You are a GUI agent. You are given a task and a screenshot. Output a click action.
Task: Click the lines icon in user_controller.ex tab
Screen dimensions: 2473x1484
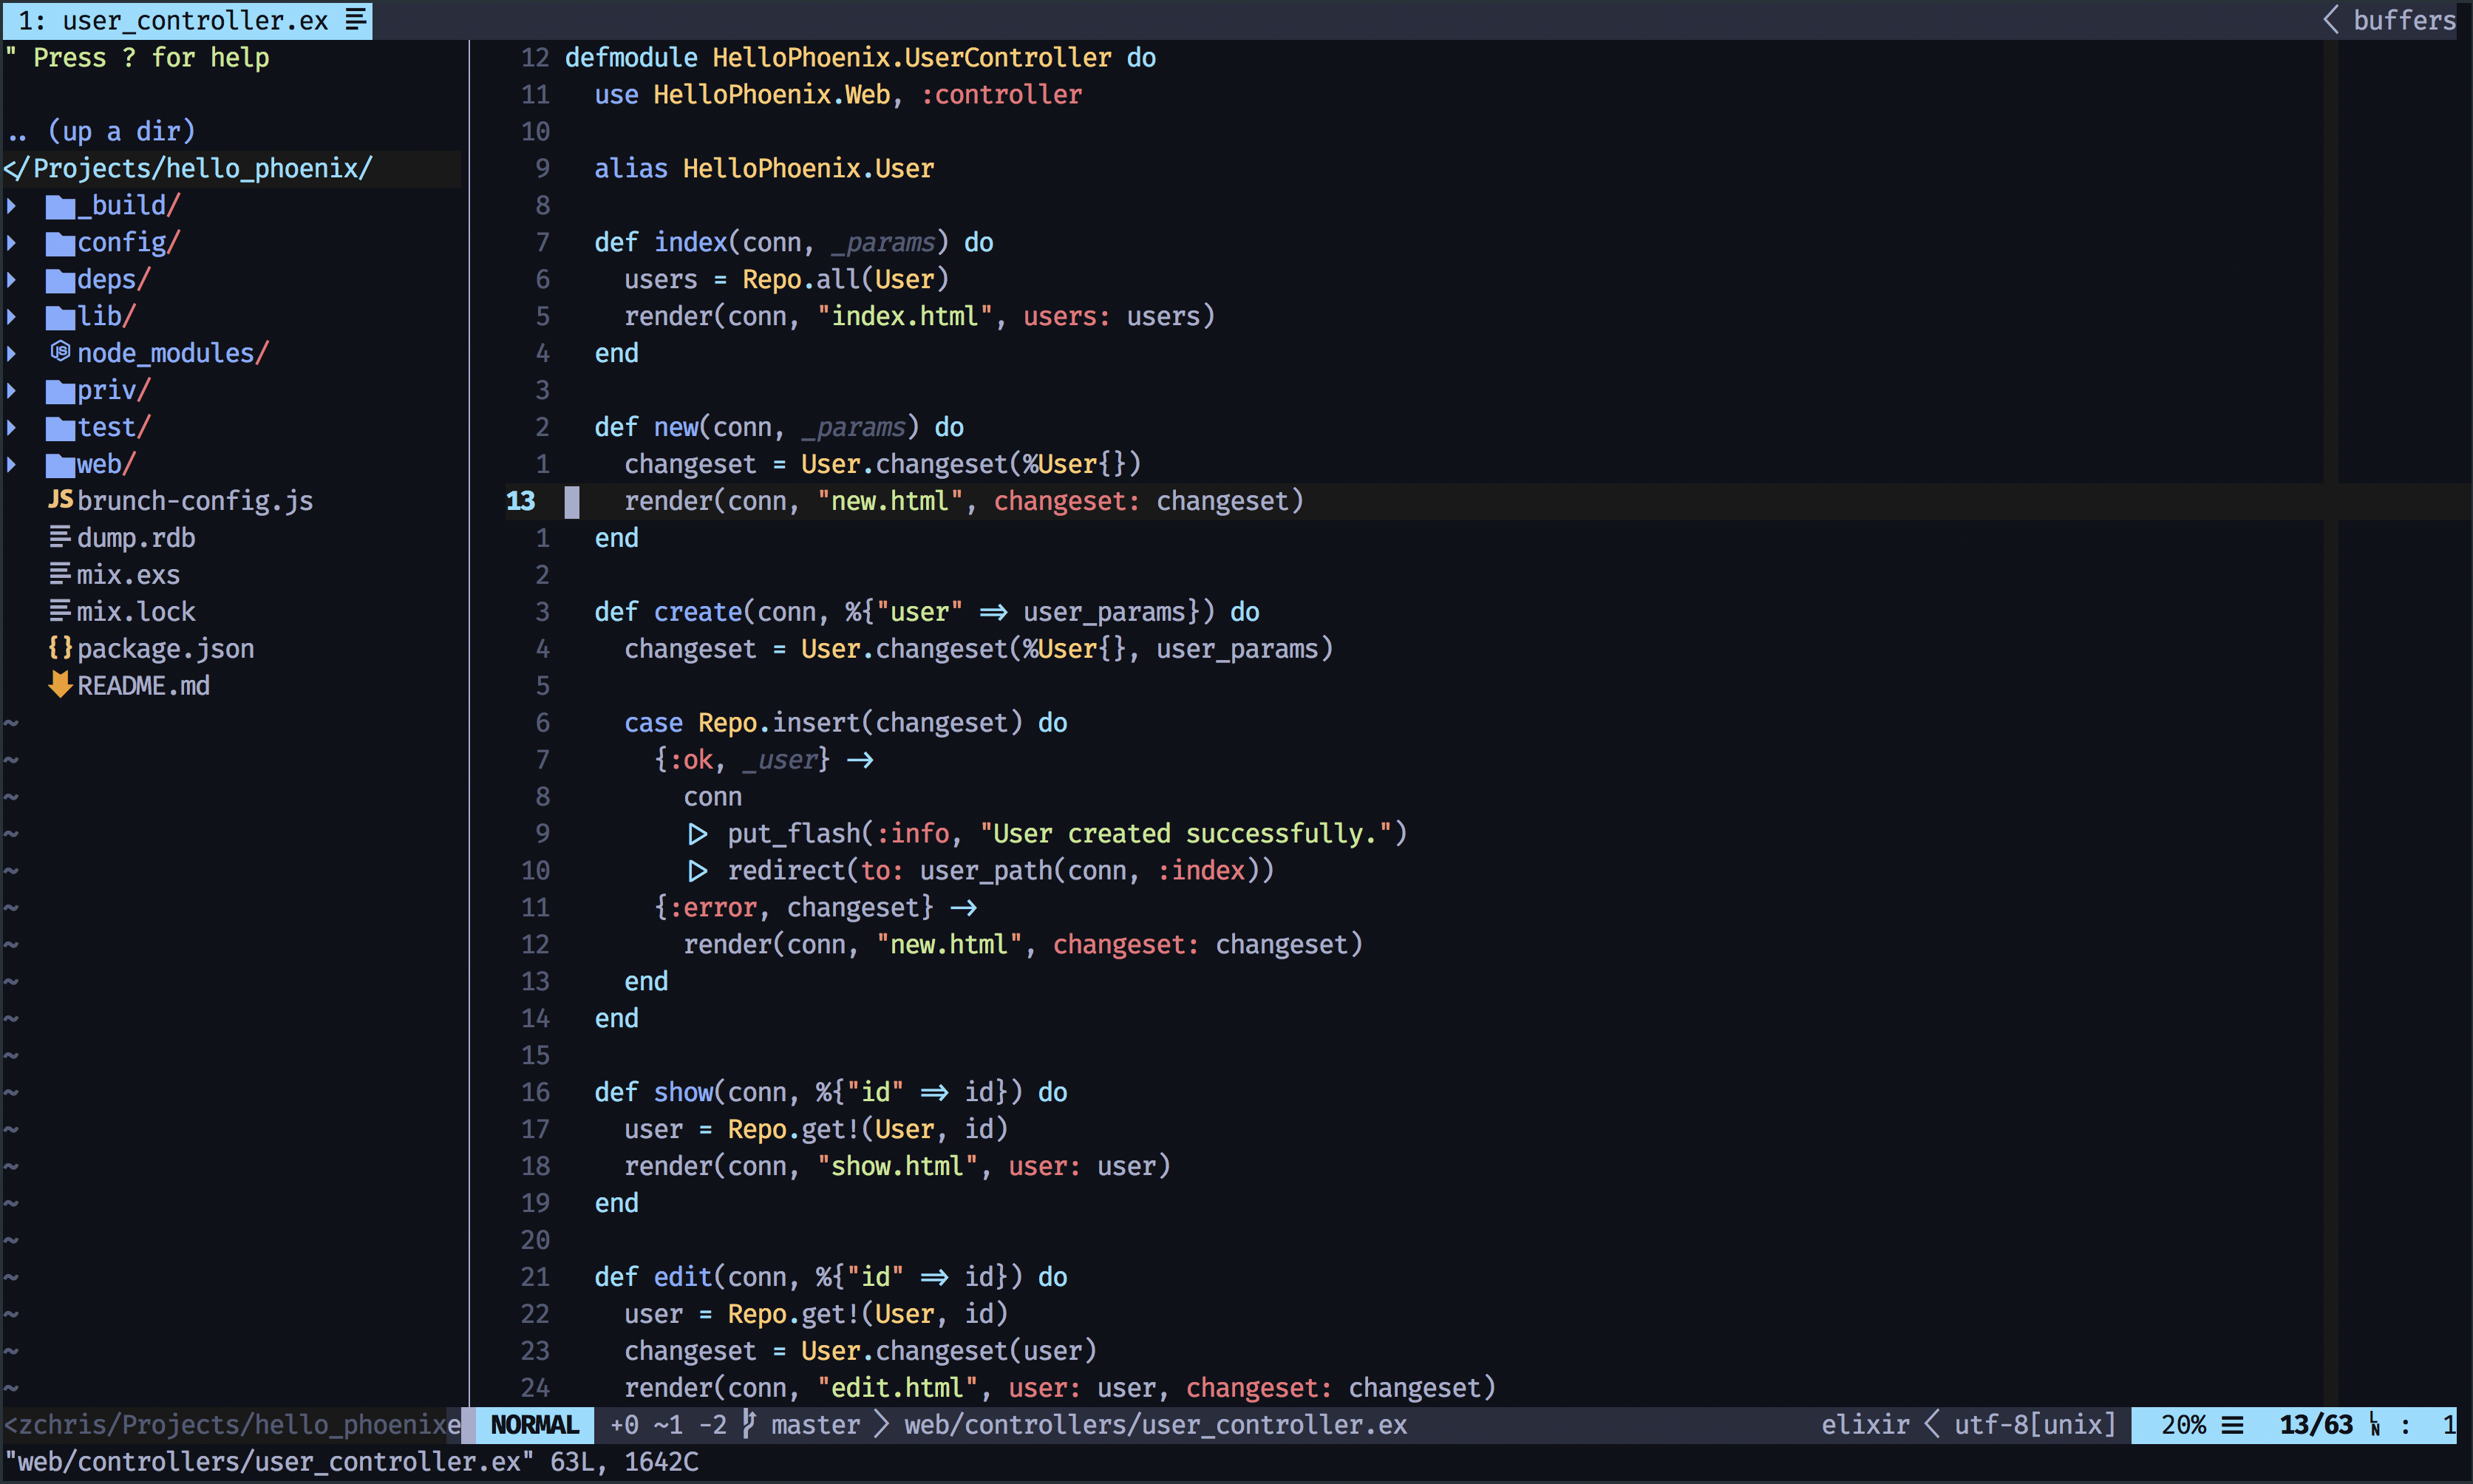(x=356, y=20)
